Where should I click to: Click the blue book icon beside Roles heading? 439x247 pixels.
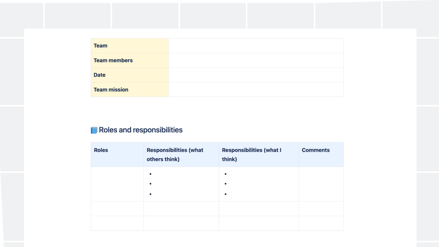[x=94, y=130]
